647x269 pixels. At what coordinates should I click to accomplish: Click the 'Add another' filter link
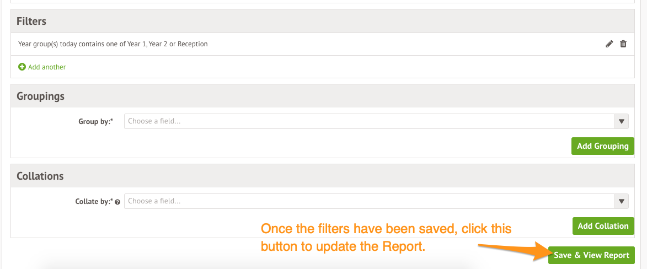[x=47, y=67]
